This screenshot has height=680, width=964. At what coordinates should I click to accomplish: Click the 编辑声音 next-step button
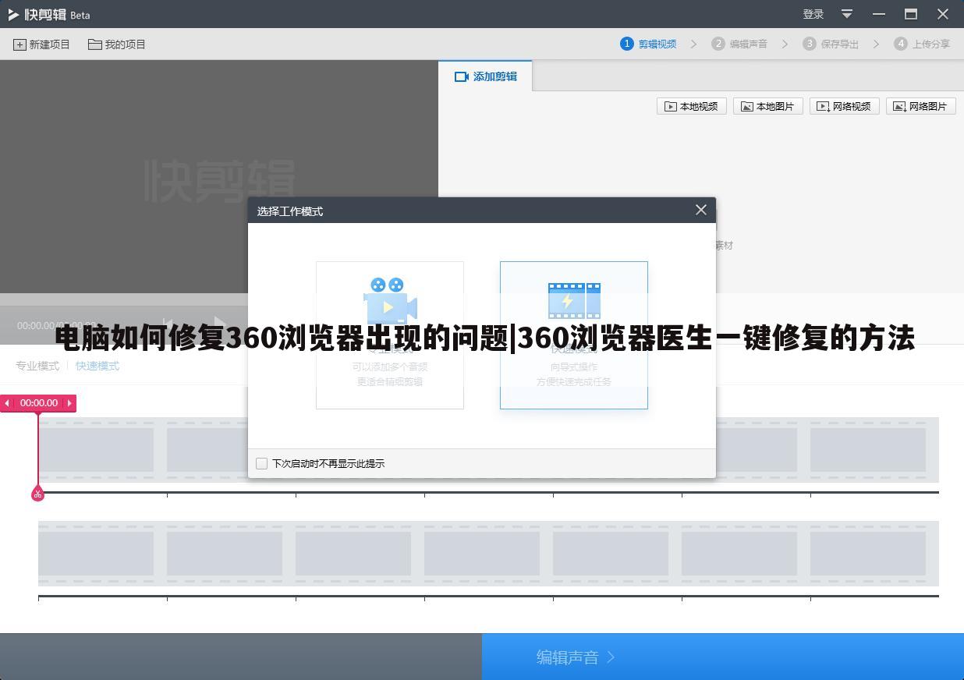coord(723,657)
